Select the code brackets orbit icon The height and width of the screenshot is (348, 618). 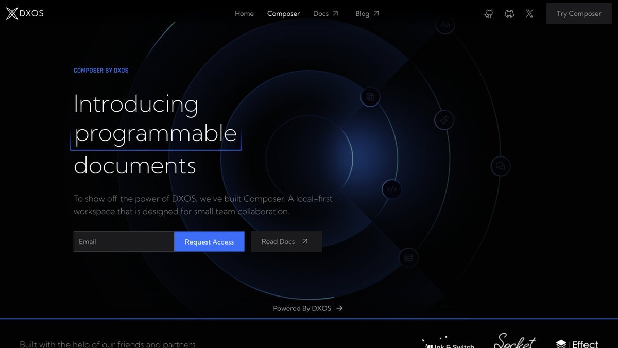[x=391, y=189]
